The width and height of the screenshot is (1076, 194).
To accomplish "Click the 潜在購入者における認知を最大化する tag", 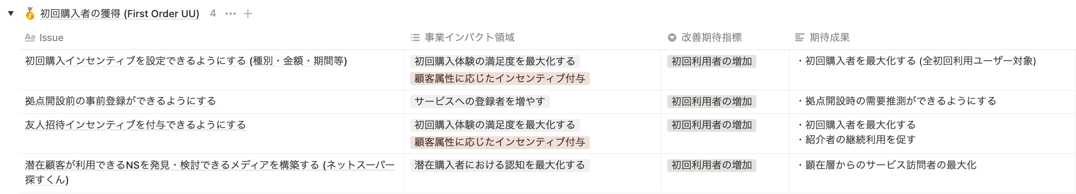I will point(500,165).
